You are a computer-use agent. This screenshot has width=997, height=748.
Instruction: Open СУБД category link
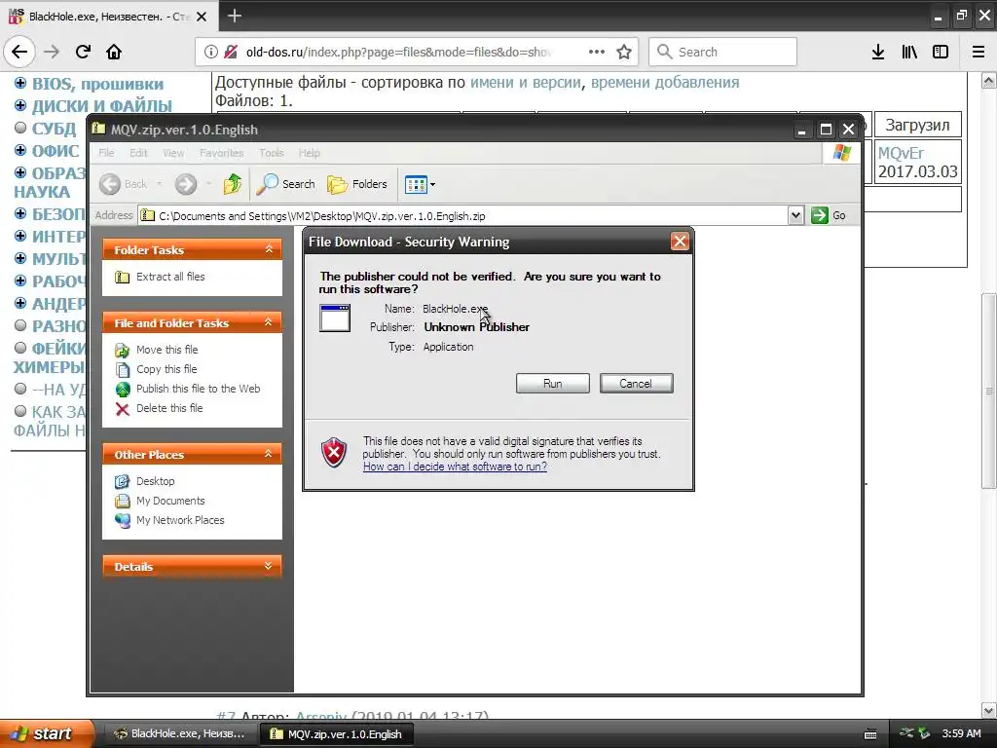pos(54,128)
